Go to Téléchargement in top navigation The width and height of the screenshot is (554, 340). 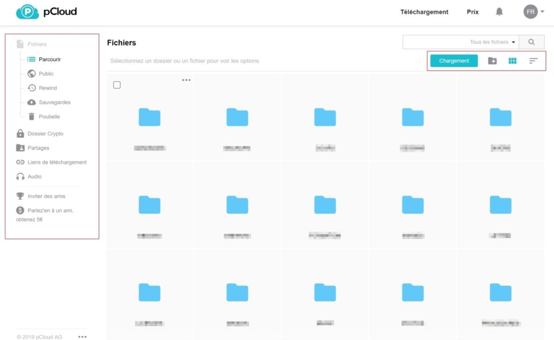(424, 12)
